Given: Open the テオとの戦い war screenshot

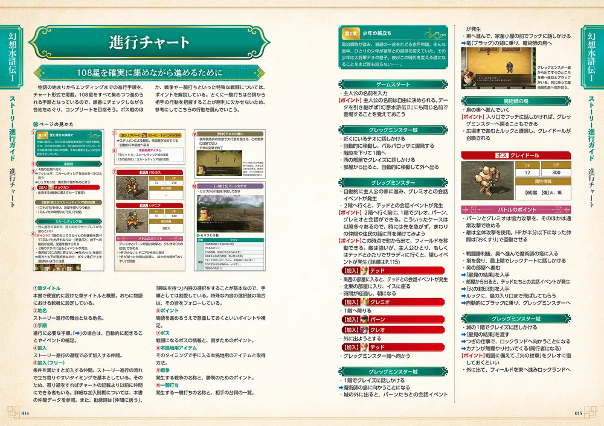Looking at the screenshot, I should click(219, 163).
